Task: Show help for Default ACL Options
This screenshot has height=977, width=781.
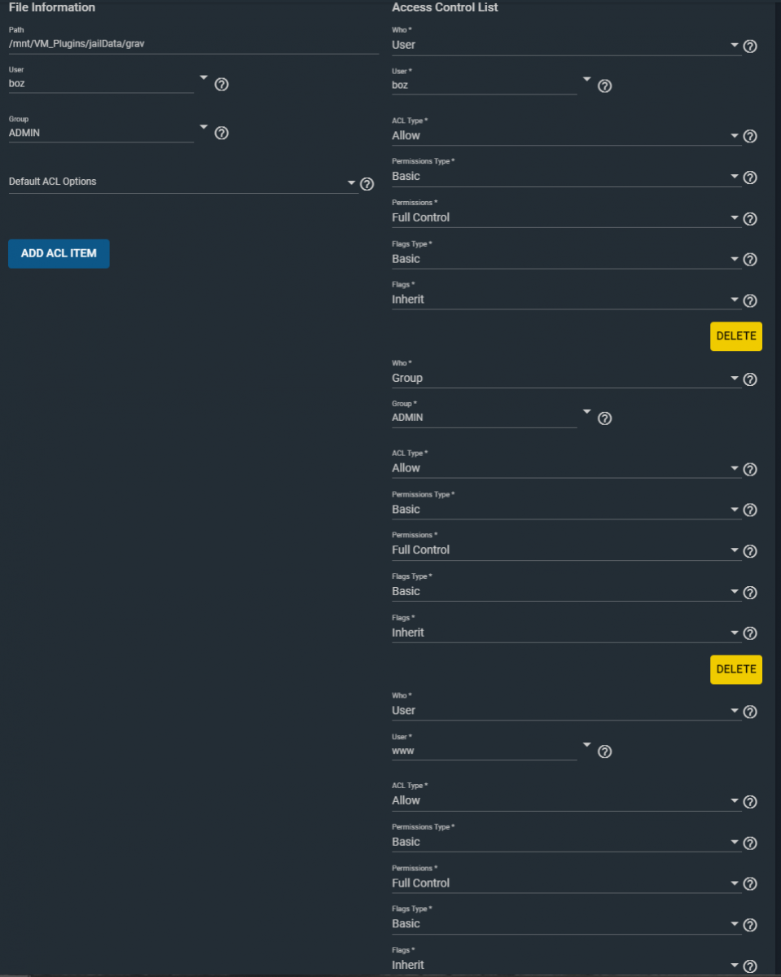Action: [366, 184]
